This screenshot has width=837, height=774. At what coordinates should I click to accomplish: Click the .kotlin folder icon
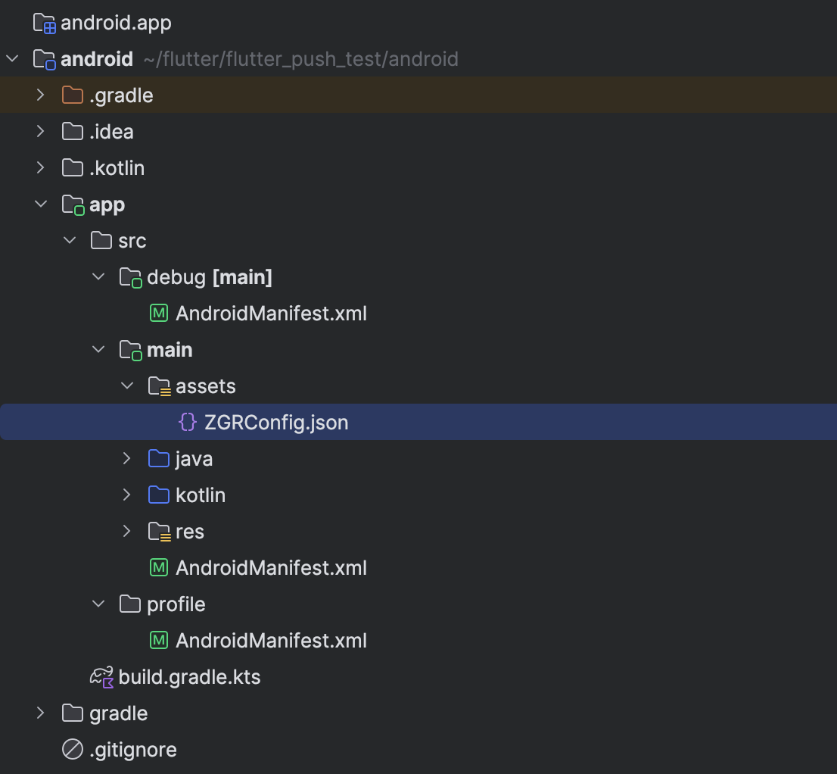(73, 167)
